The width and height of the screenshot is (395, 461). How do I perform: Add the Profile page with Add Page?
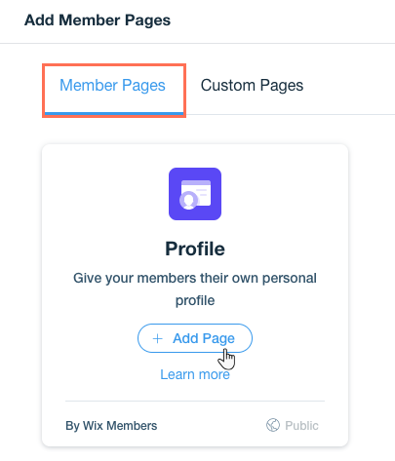click(195, 338)
